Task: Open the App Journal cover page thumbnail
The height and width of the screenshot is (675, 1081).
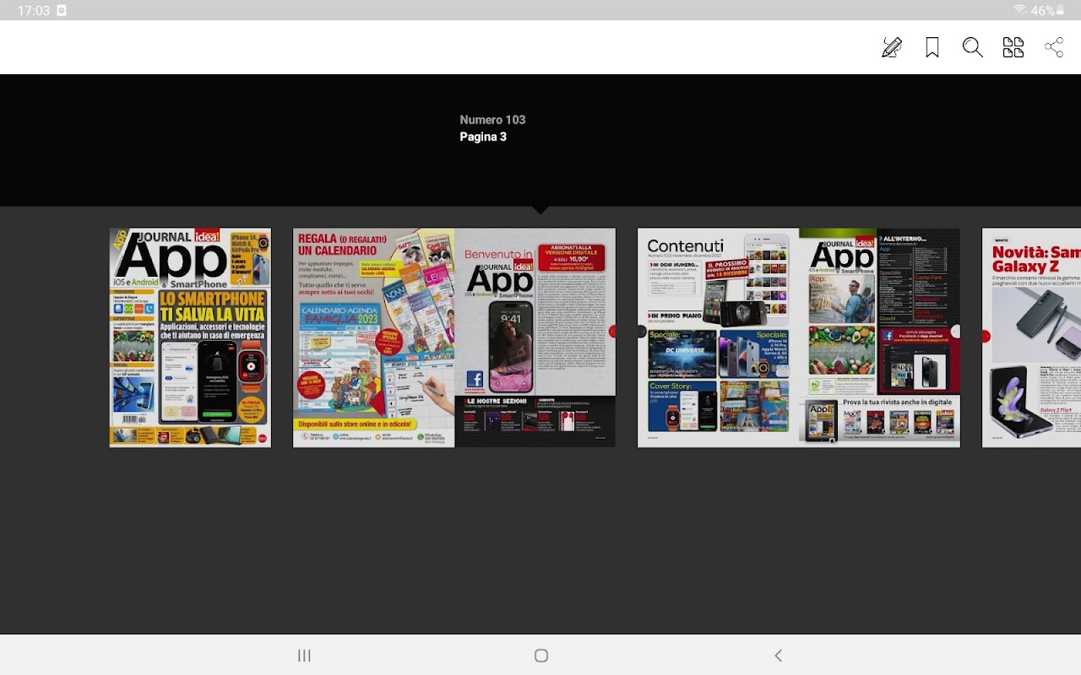Action: click(x=190, y=337)
